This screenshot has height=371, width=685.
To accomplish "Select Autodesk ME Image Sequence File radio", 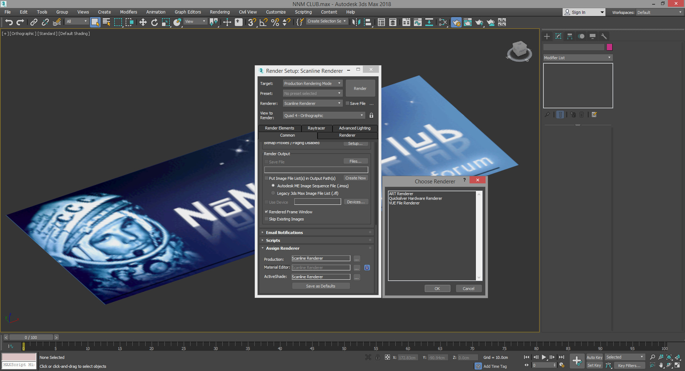I will coord(273,185).
